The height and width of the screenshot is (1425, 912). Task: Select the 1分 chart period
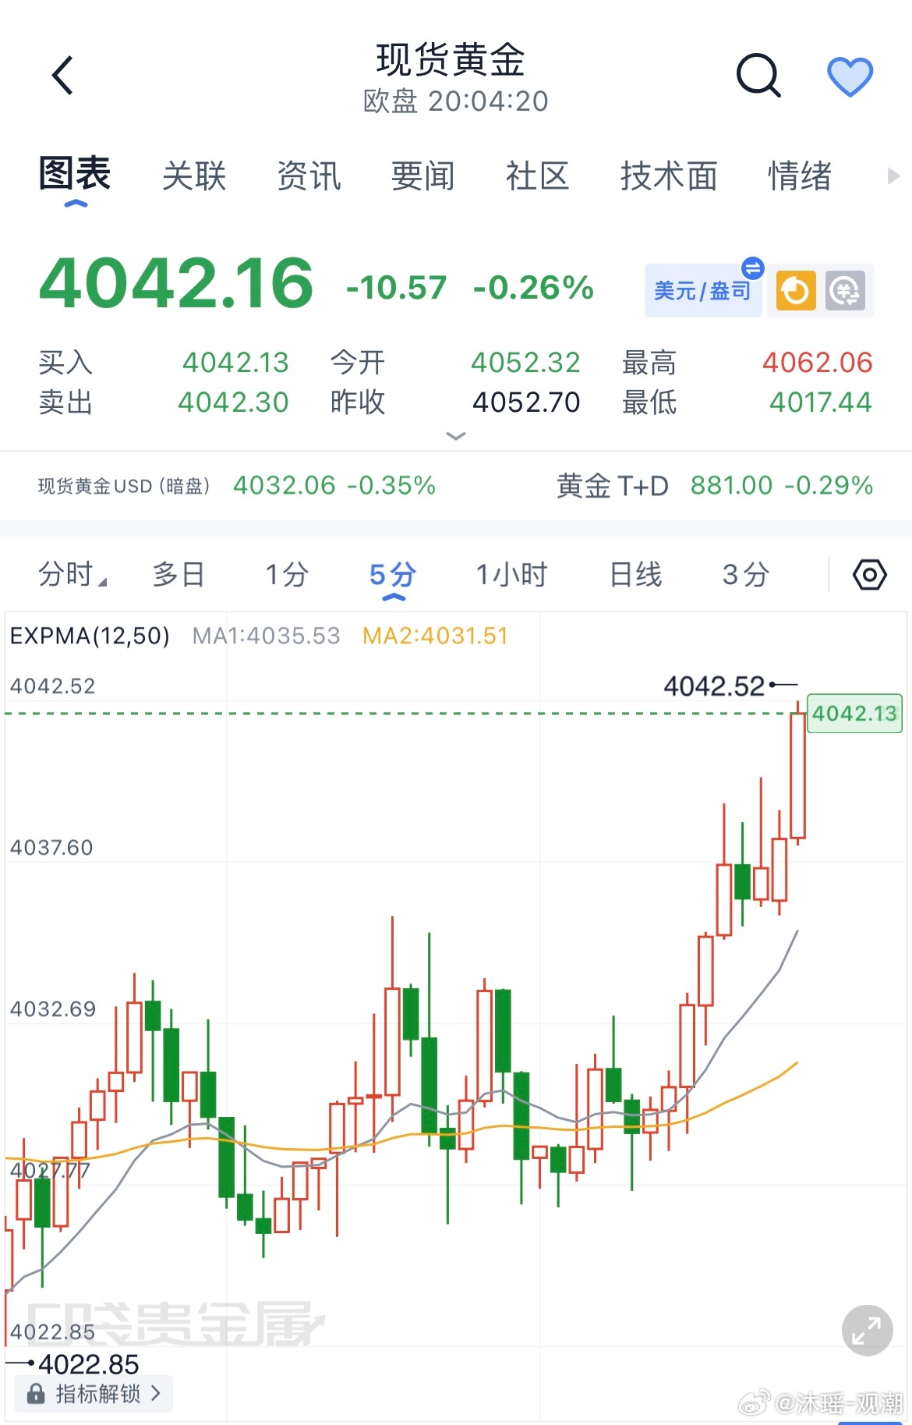click(x=287, y=575)
